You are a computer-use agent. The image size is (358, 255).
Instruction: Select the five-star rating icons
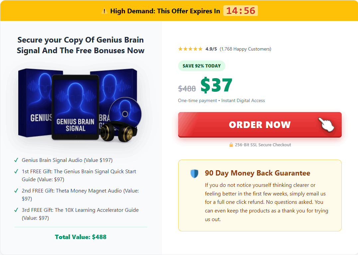[x=190, y=49]
